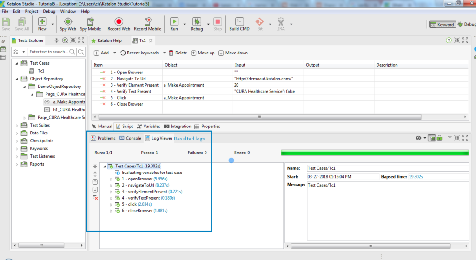Screen dimensions: 476x260
Task: Expand the Test Suites folder
Action: [17, 125]
